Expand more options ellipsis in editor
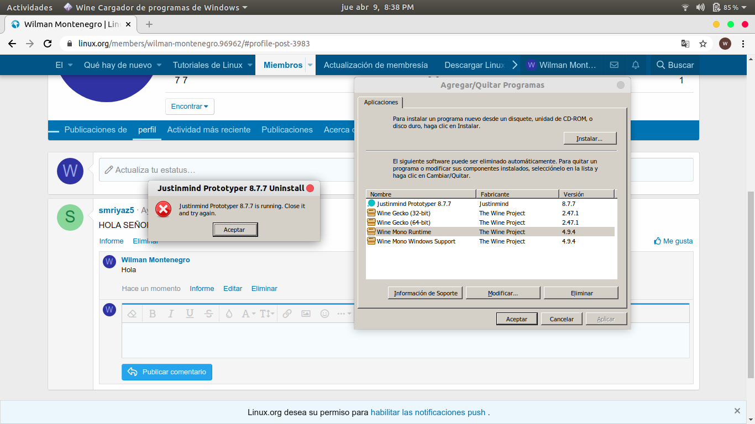This screenshot has height=424, width=755. (x=344, y=314)
